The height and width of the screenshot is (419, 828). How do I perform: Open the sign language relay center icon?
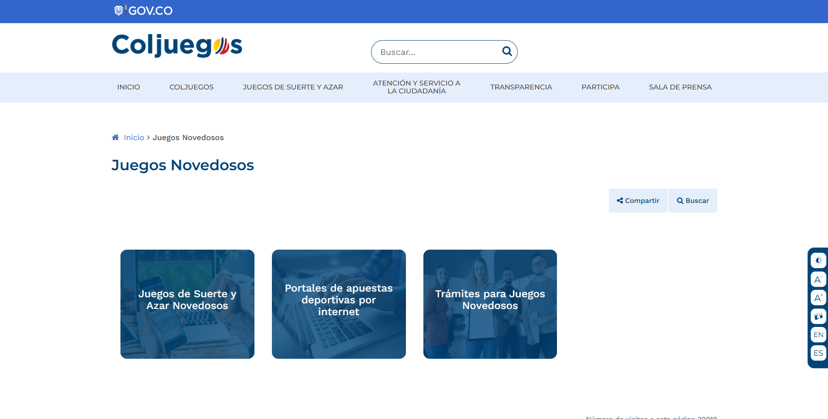click(818, 316)
